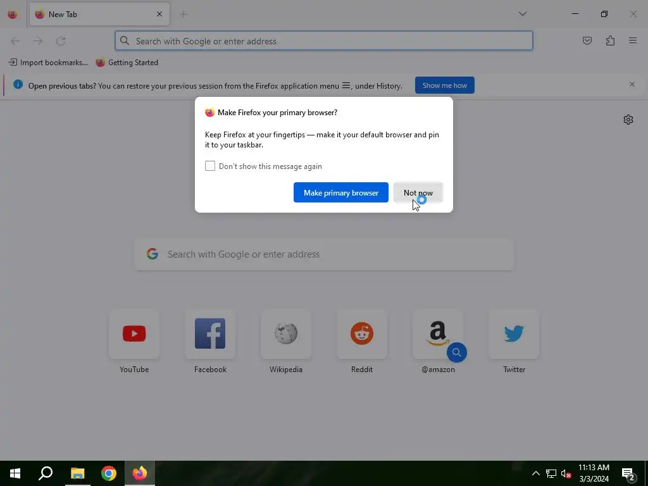Select the New Tab tab
Image resolution: width=648 pixels, height=486 pixels.
click(x=99, y=14)
